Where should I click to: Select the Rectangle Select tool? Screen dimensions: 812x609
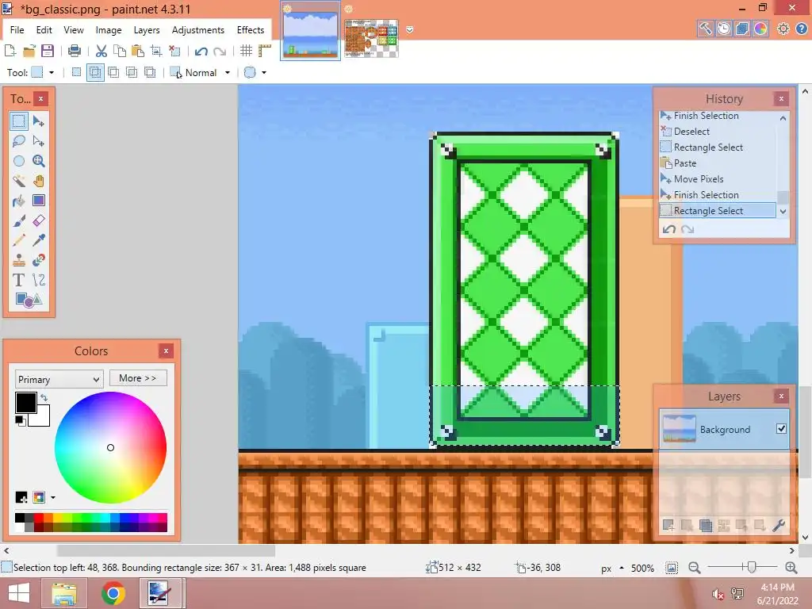pyautogui.click(x=19, y=121)
